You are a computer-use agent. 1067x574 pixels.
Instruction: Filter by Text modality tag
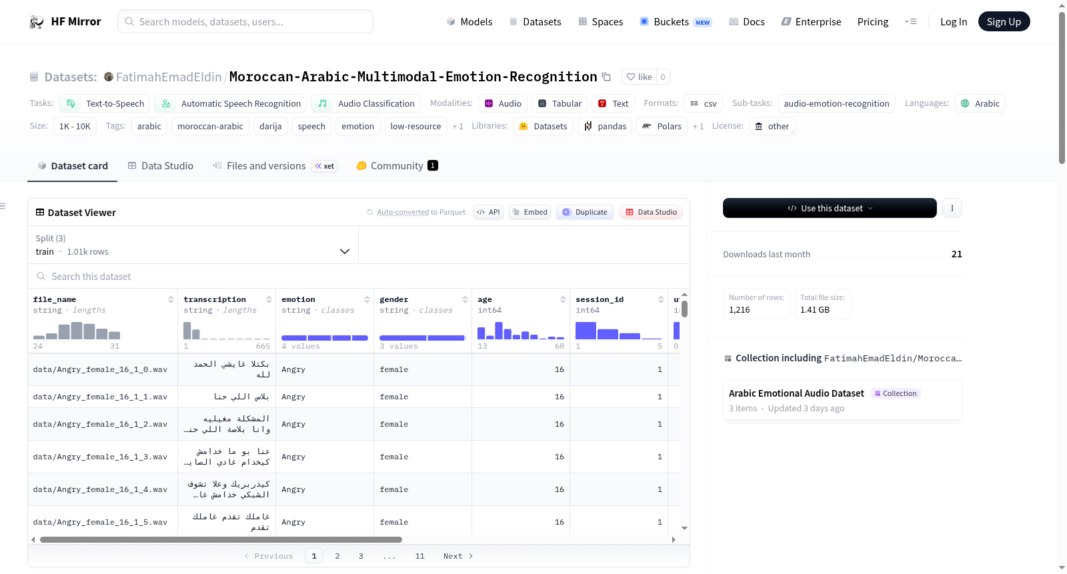(x=613, y=103)
